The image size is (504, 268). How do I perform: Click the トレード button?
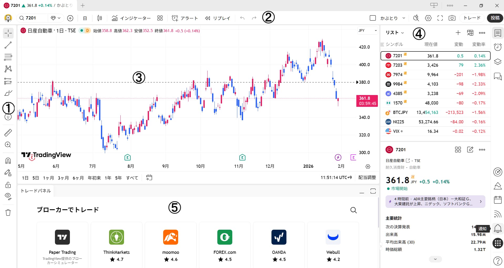471,18
